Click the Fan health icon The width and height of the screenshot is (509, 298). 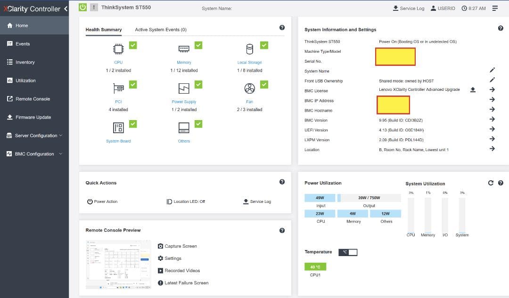pos(249,89)
